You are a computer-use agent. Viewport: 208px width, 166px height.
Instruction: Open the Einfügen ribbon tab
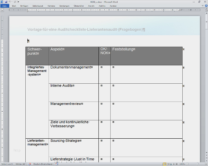click(x=24, y=6)
